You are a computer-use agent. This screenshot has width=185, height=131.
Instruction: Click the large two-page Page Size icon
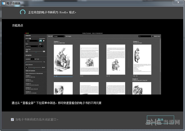click(x=44, y=52)
